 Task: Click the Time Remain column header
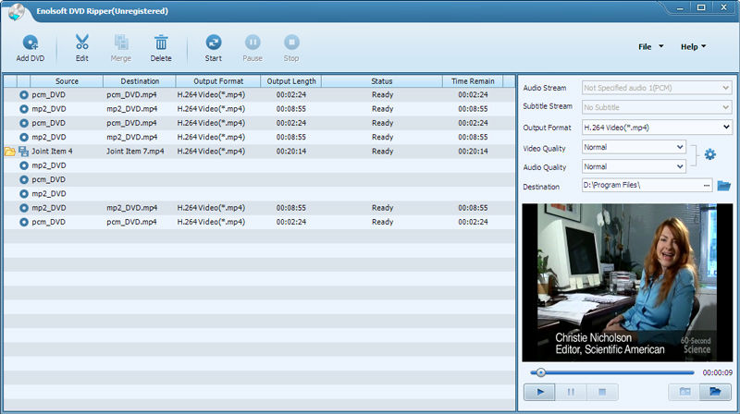(473, 81)
